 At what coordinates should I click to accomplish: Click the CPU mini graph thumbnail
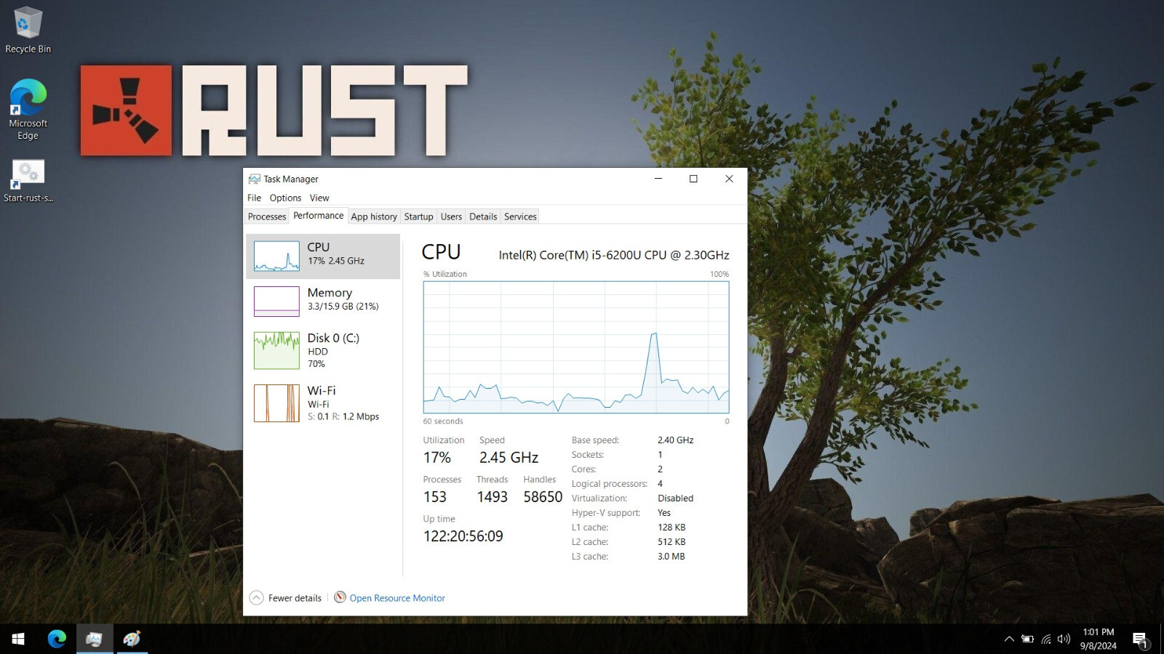(x=276, y=257)
